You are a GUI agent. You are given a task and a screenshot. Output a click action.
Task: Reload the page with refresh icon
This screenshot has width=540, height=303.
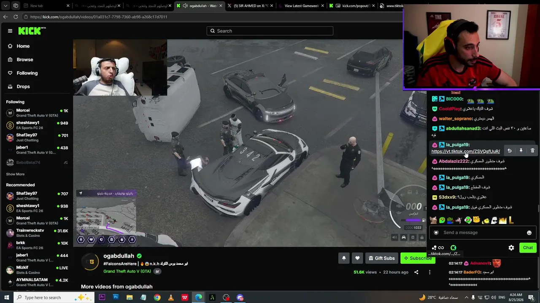[x=16, y=17]
